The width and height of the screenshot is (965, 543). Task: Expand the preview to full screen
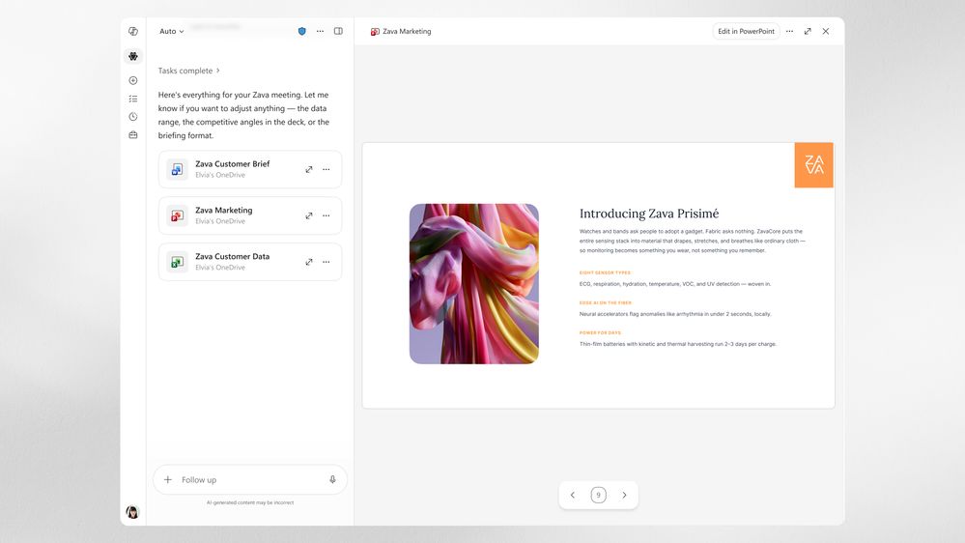coord(808,31)
